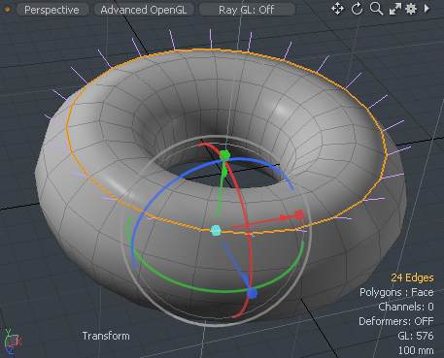Click the viewport rotate icon
Image resolution: width=444 pixels, height=358 pixels.
click(357, 9)
